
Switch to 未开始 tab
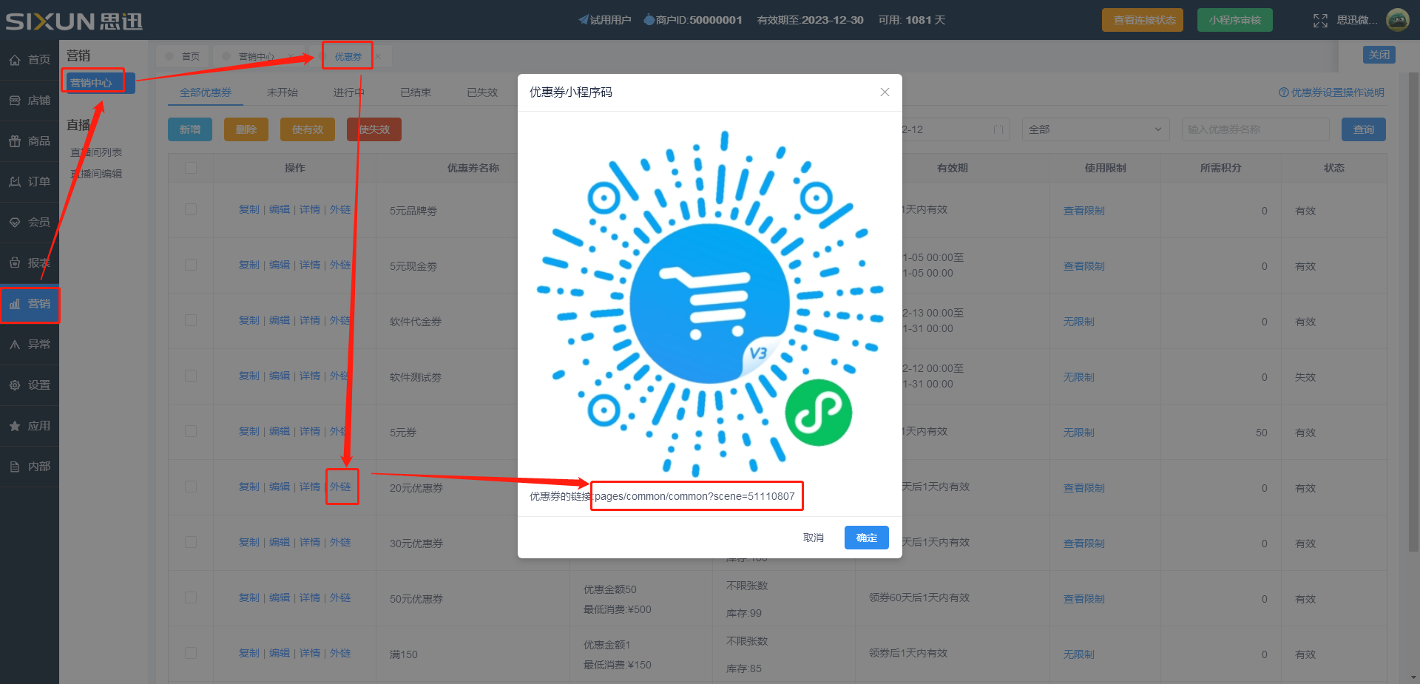[x=283, y=92]
